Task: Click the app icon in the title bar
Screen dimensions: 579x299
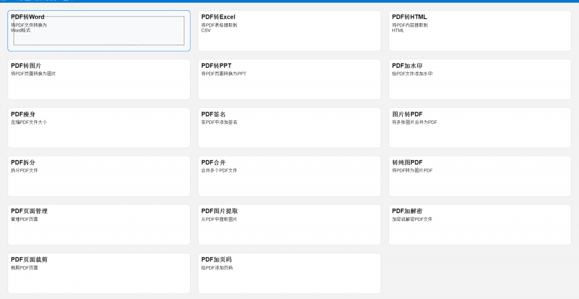Action: click(3, 1)
